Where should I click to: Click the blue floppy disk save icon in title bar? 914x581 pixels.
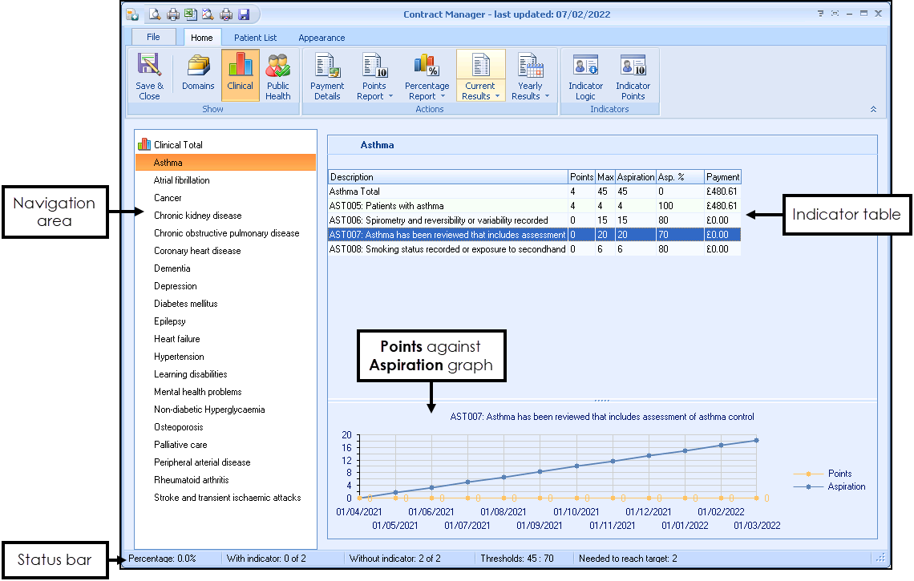tap(244, 14)
